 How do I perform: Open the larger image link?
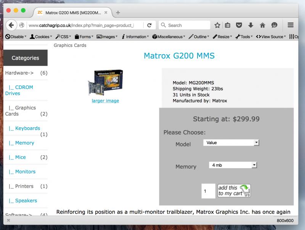105,101
